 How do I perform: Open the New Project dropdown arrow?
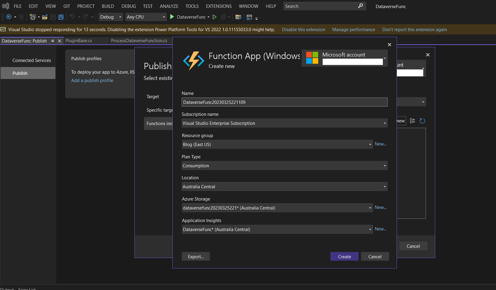point(39,17)
